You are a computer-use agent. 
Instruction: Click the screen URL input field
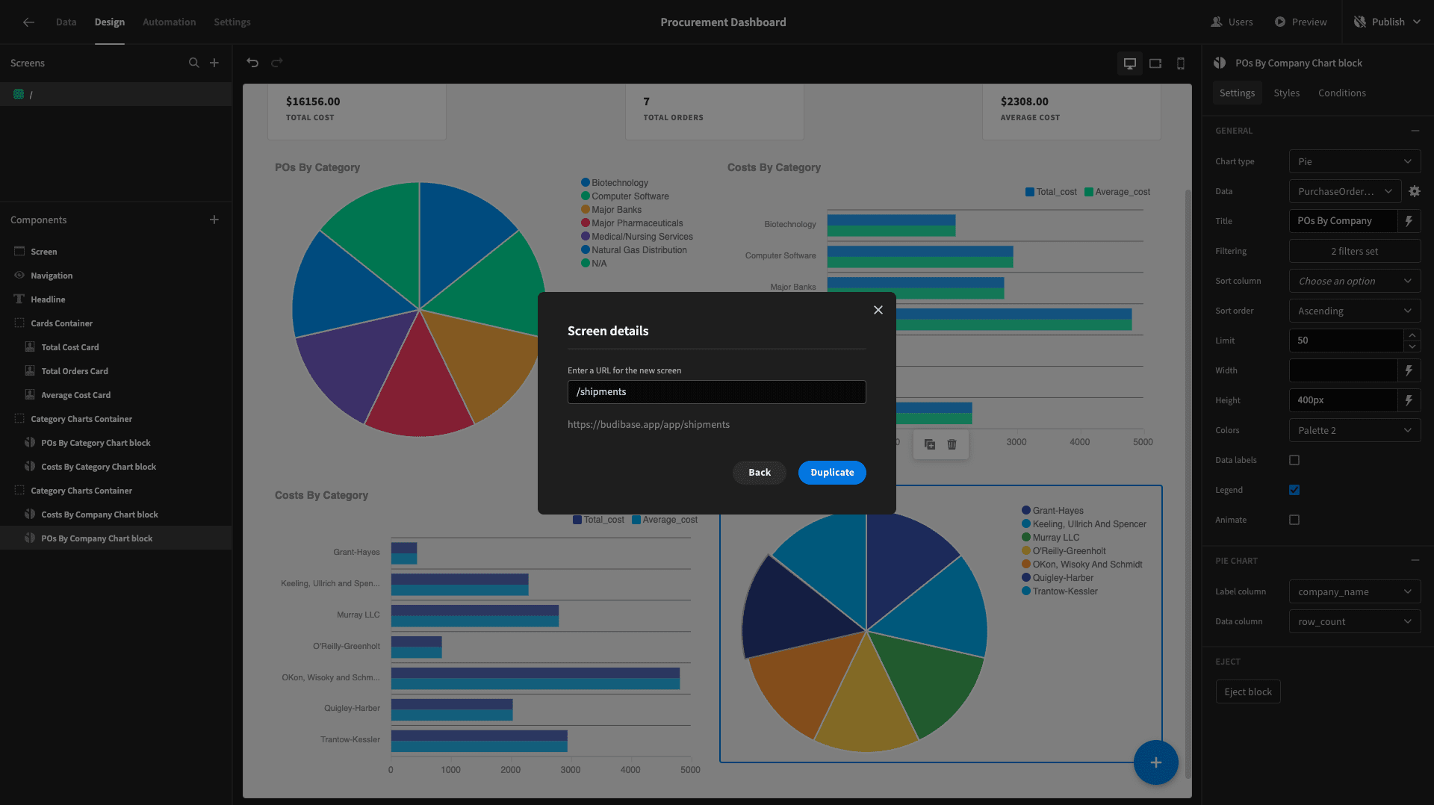pos(717,392)
